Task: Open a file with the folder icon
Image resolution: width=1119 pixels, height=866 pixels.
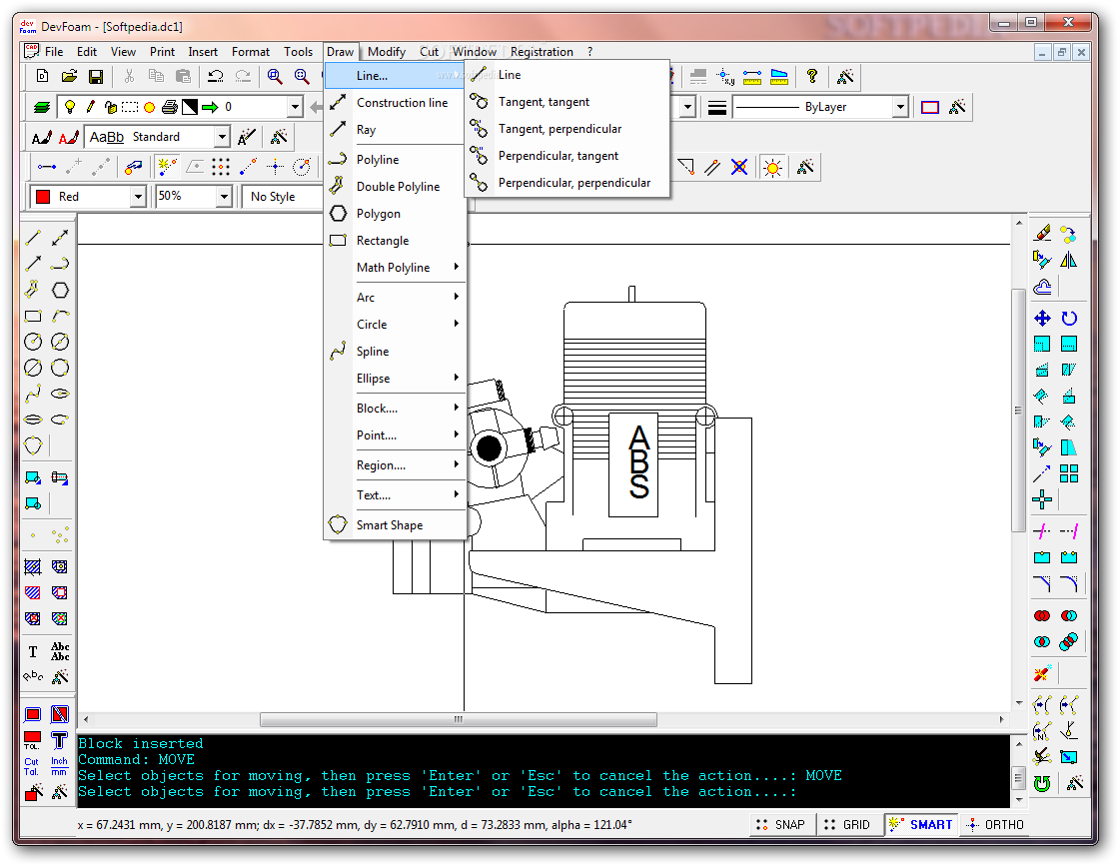Action: coord(69,76)
